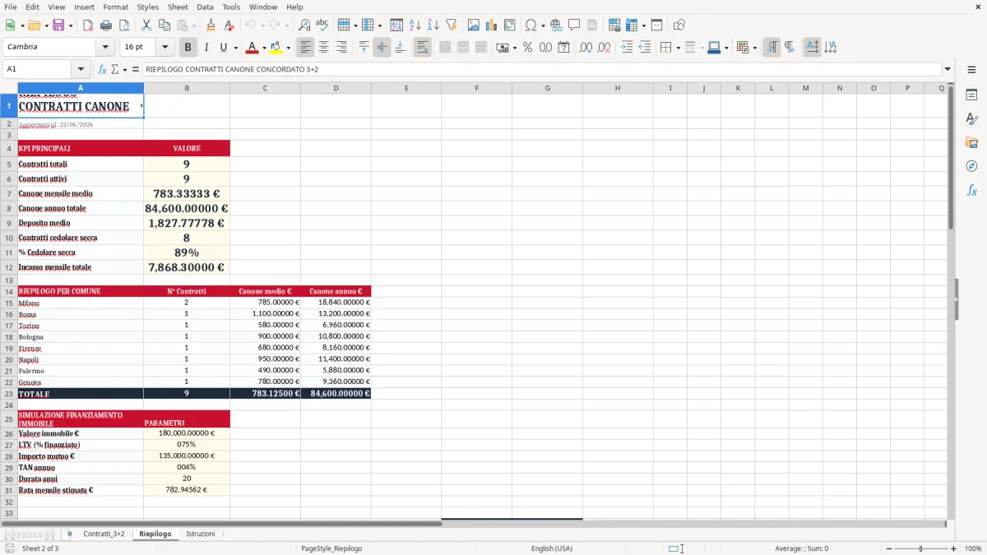
Task: Click the Clone Formatting paintbrush icon
Action: 211,25
